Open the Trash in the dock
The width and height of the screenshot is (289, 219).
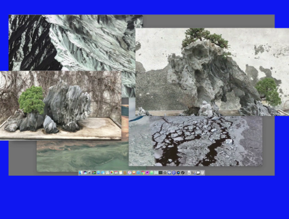[203, 173]
